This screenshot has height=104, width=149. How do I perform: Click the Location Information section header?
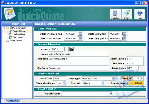point(90,74)
